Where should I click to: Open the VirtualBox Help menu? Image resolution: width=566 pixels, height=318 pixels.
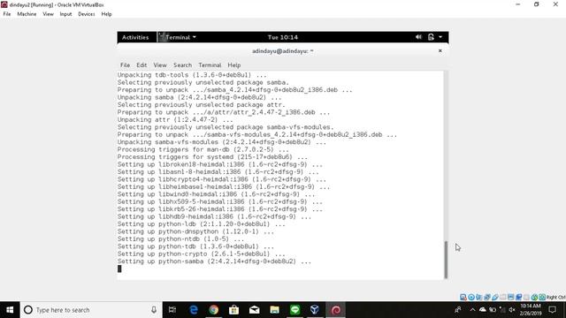[106, 14]
